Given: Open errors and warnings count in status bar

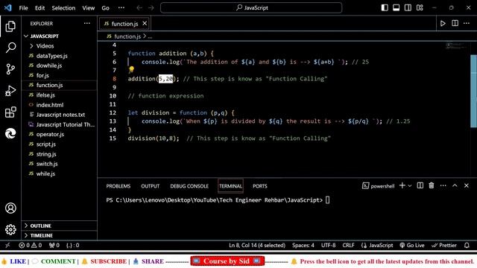Looking at the screenshot, I should pyautogui.click(x=31, y=245).
